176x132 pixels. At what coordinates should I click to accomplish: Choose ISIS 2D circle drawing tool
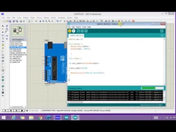(x=3, y=80)
